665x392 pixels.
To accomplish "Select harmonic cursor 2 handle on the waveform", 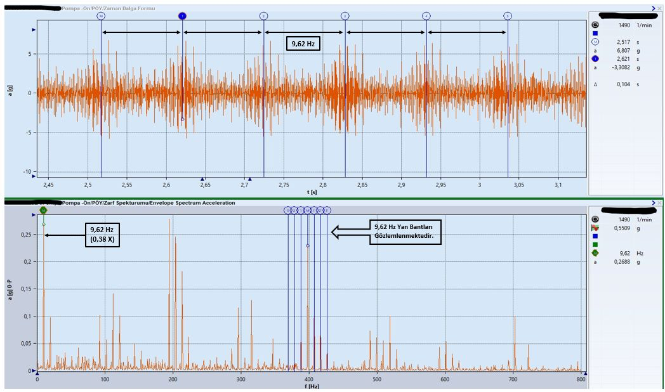I will (x=264, y=16).
